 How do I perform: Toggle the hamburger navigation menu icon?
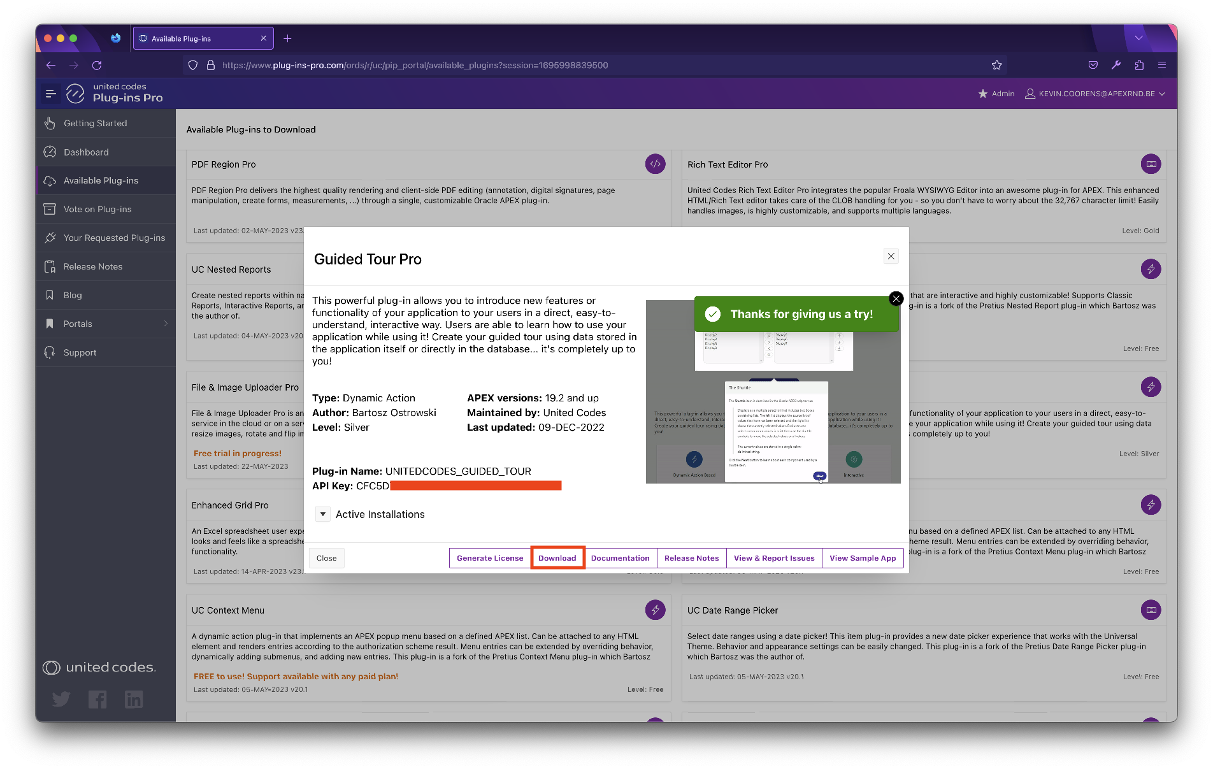click(51, 94)
